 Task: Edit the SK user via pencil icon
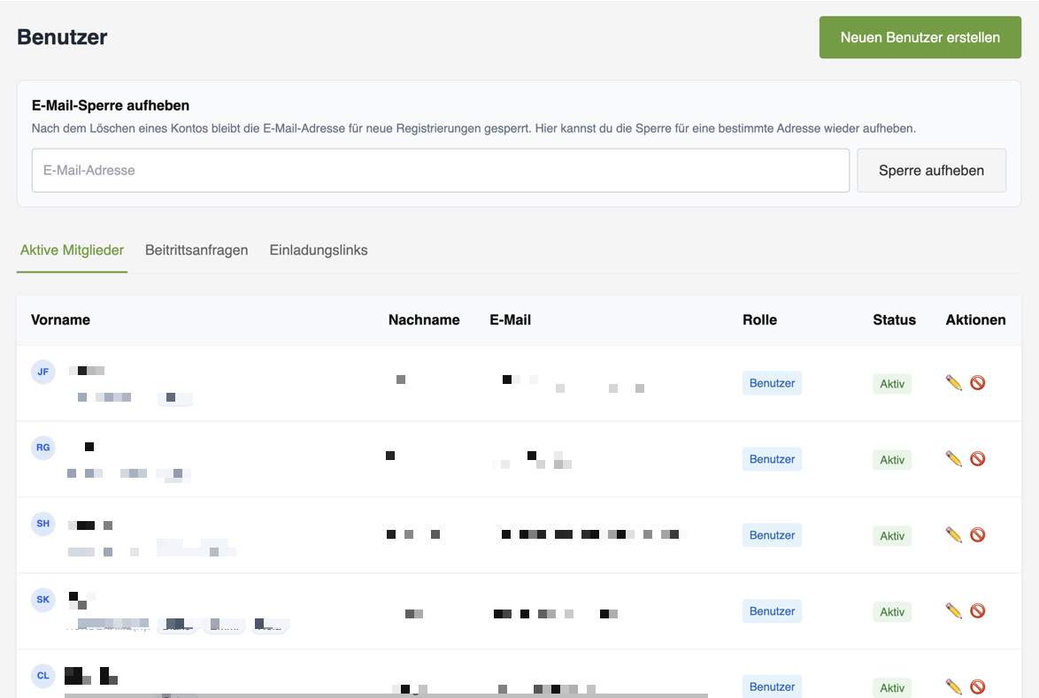(953, 611)
